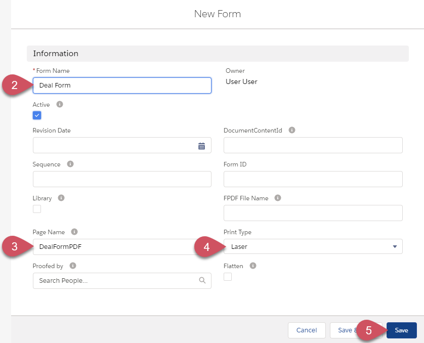Uncheck the Active checkbox

click(37, 115)
